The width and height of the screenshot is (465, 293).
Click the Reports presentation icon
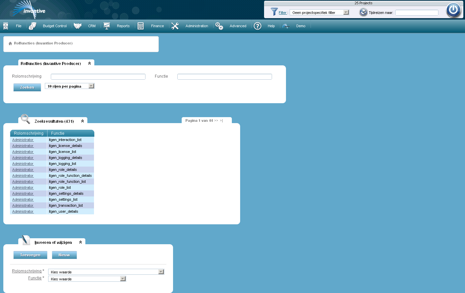(x=107, y=26)
